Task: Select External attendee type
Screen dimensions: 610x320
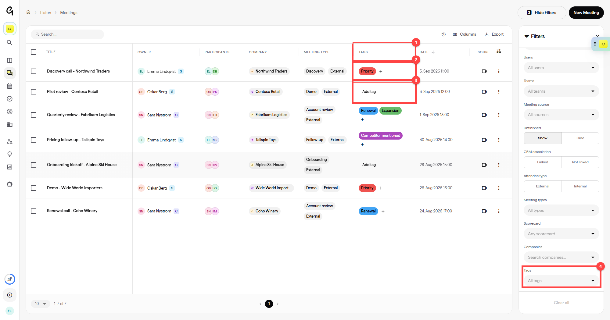Action: 543,186
